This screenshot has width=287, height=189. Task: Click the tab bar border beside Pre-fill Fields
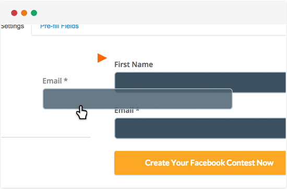click(183, 35)
